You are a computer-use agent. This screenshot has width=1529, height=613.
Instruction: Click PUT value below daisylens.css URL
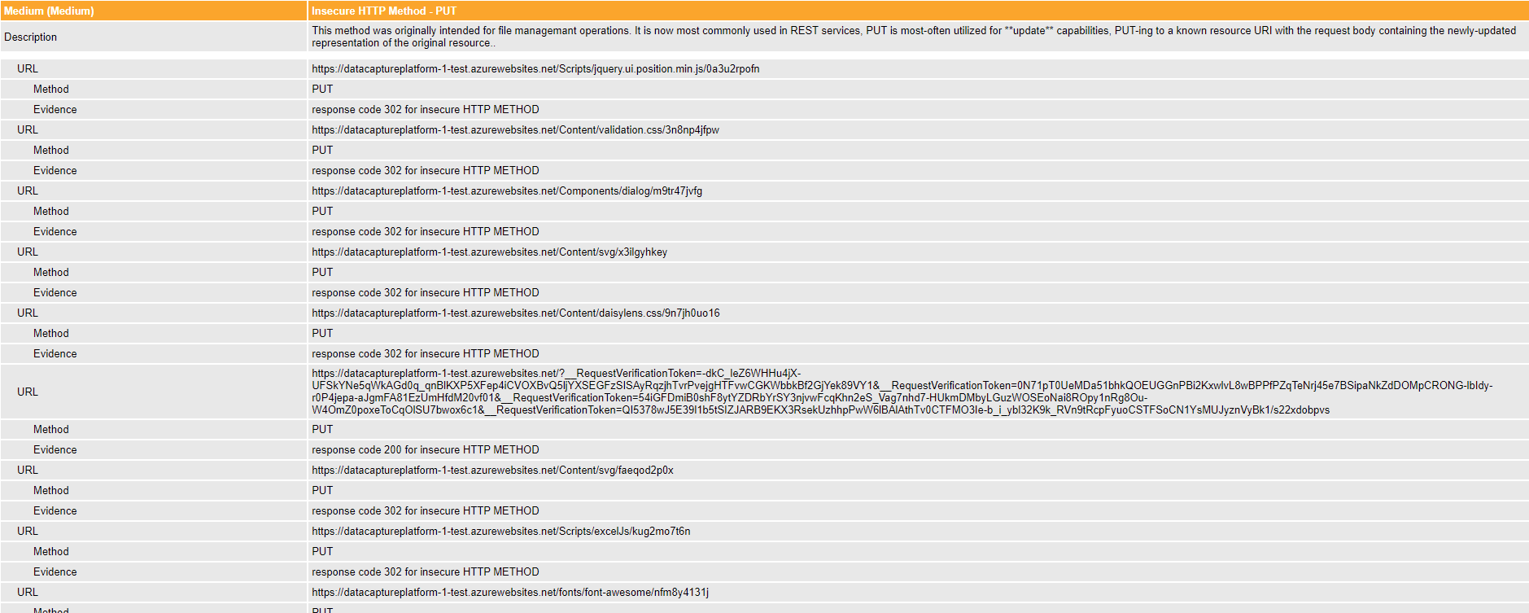click(x=322, y=334)
